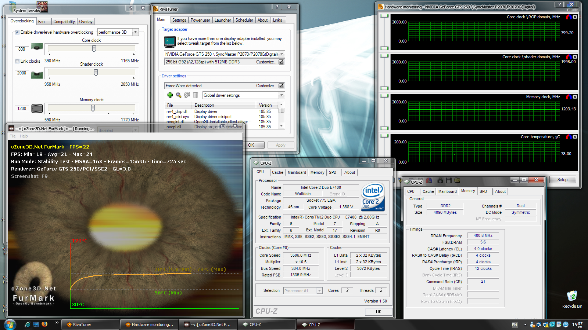Click the Customize button next to ForceWare detected

281,86
